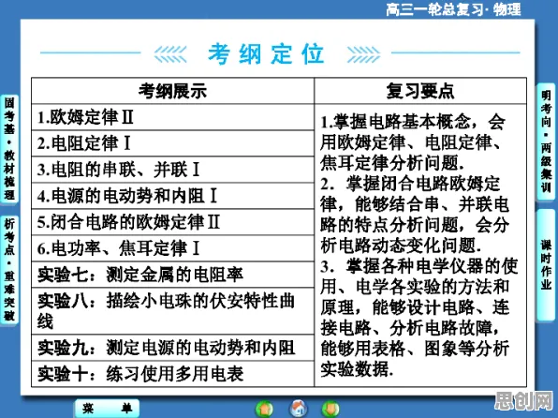Open the 析考点·重难突破 side tab

[9, 269]
